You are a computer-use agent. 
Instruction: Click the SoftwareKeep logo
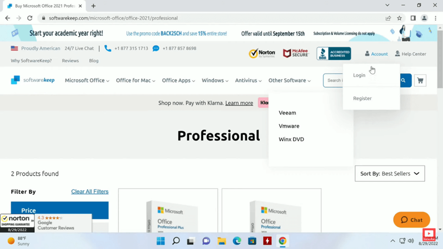[33, 80]
